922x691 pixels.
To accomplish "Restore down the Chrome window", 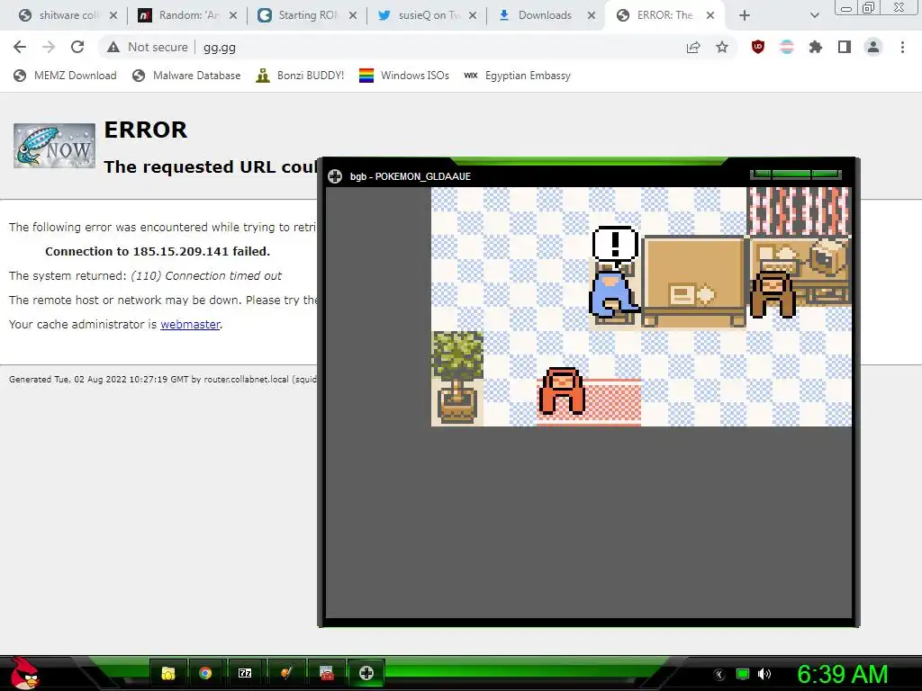I will [868, 7].
